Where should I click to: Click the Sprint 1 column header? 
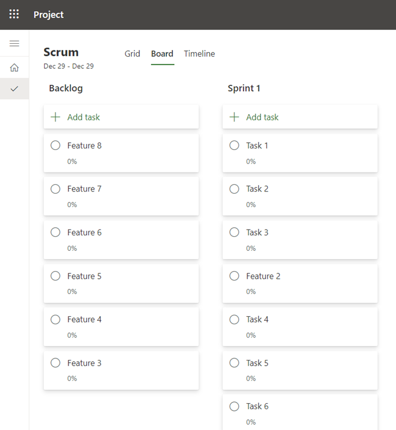pos(244,88)
